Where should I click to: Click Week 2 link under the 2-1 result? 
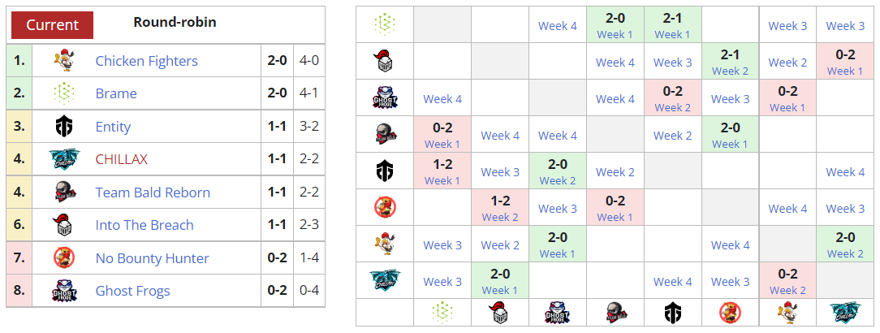pyautogui.click(x=731, y=71)
